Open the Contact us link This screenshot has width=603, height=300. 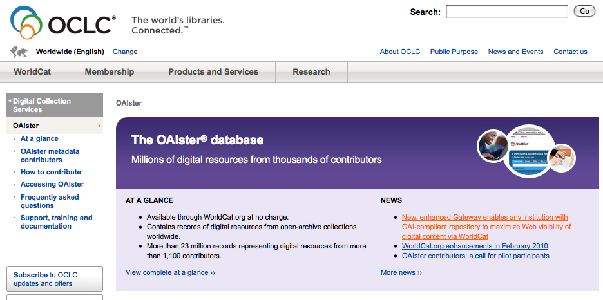[570, 52]
